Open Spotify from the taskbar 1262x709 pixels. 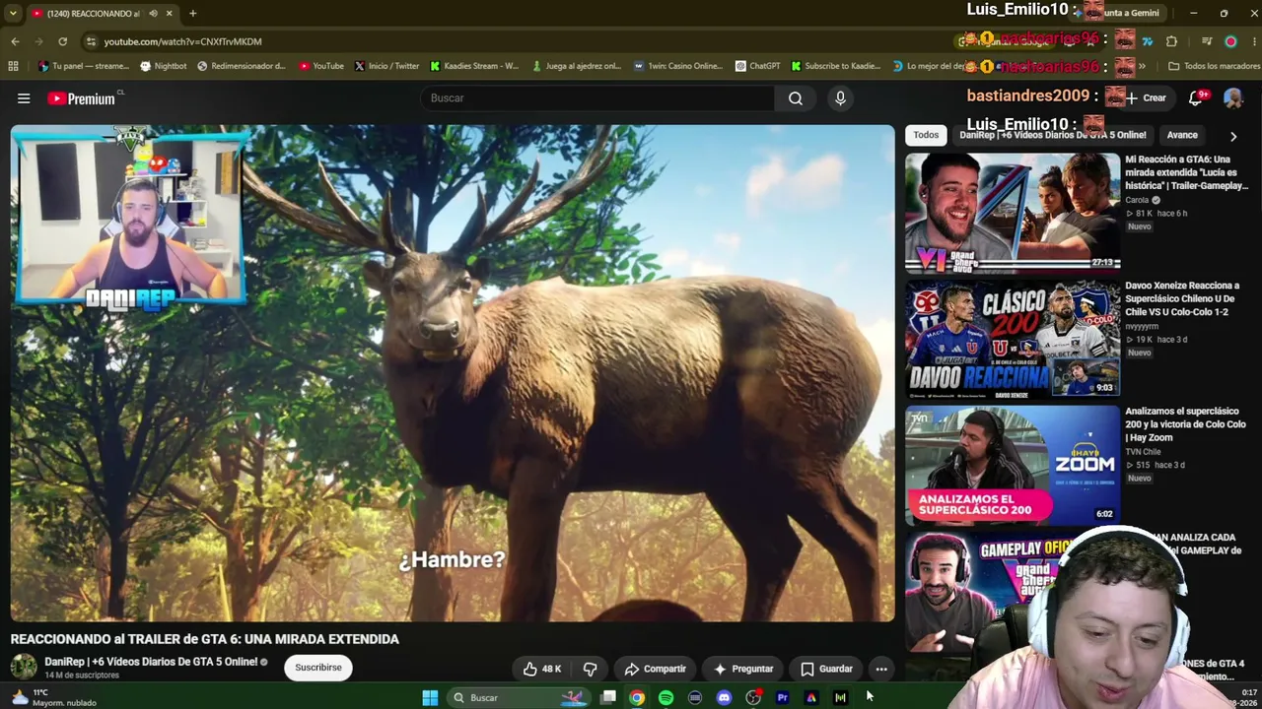pos(666,697)
